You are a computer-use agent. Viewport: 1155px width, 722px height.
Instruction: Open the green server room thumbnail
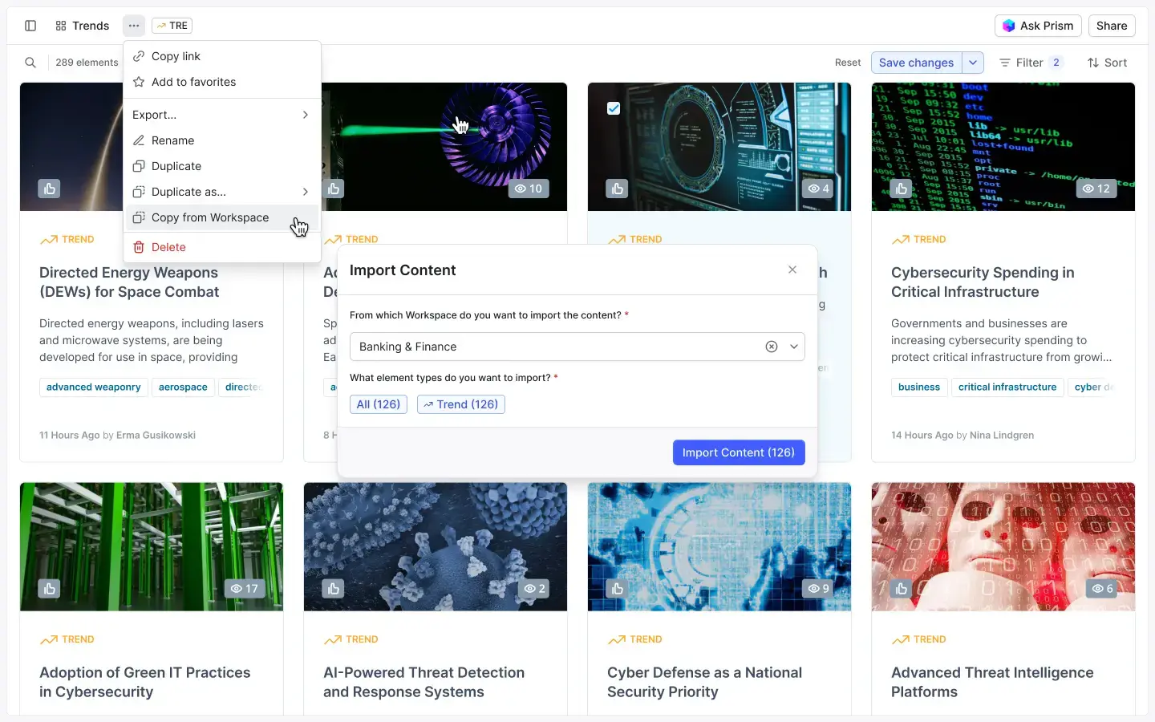152,546
